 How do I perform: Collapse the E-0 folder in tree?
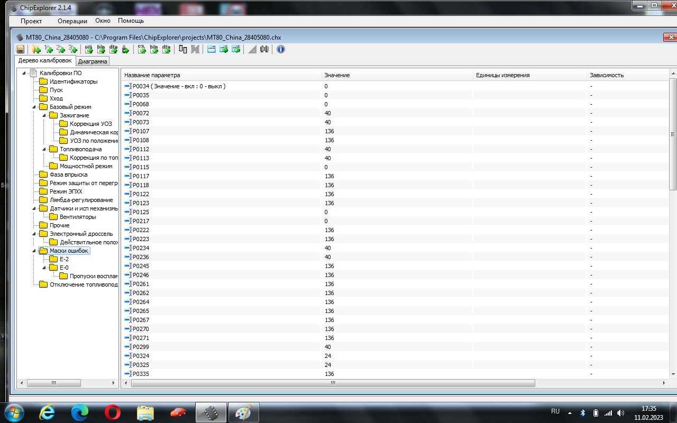pos(45,268)
